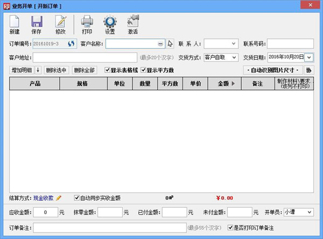Toggle the 显示平方数 checkbox
323x239 pixels.
click(143, 70)
